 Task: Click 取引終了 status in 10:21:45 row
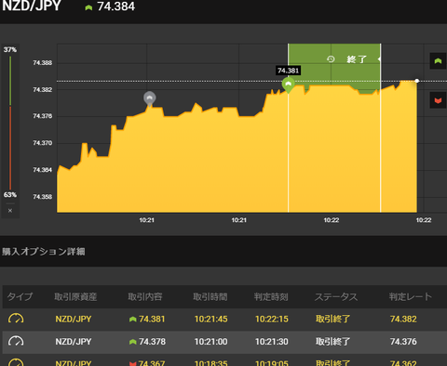tap(332, 319)
